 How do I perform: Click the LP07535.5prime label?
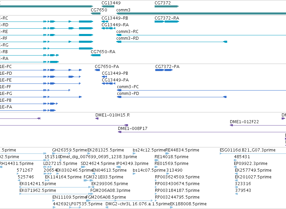click(x=86, y=204)
